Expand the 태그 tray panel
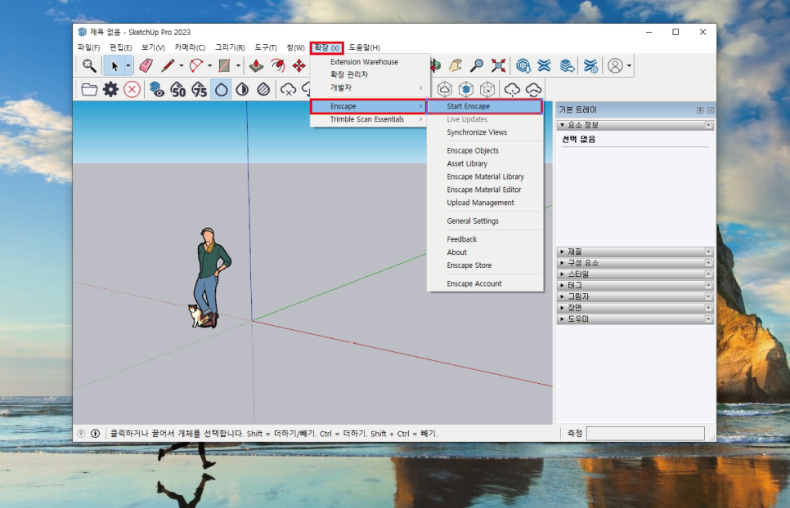The image size is (790, 508). click(x=563, y=285)
